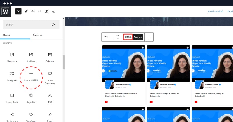Screen dimensions: 233x122
Task: Click the search magnifier icon
Action: 54,24
